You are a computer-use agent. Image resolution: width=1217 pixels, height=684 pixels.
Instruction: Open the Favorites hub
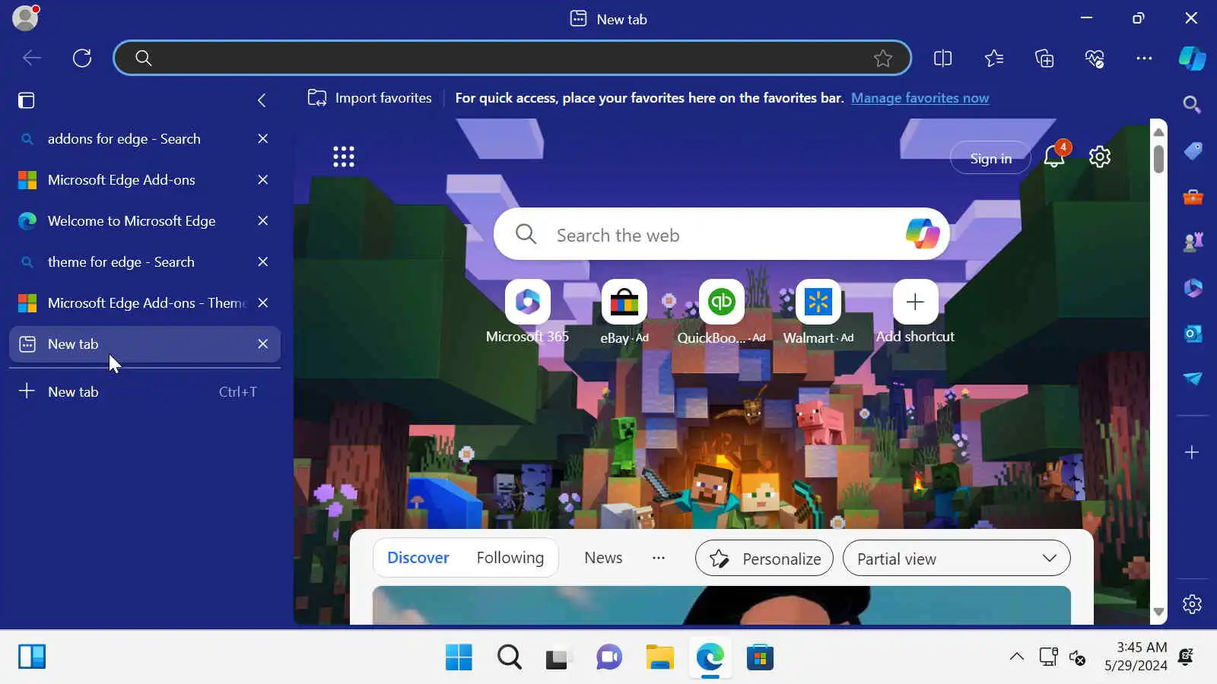[x=993, y=58]
